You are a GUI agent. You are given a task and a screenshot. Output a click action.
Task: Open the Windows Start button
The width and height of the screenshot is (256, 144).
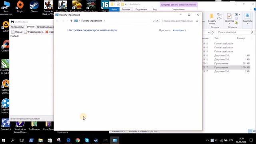(4, 140)
